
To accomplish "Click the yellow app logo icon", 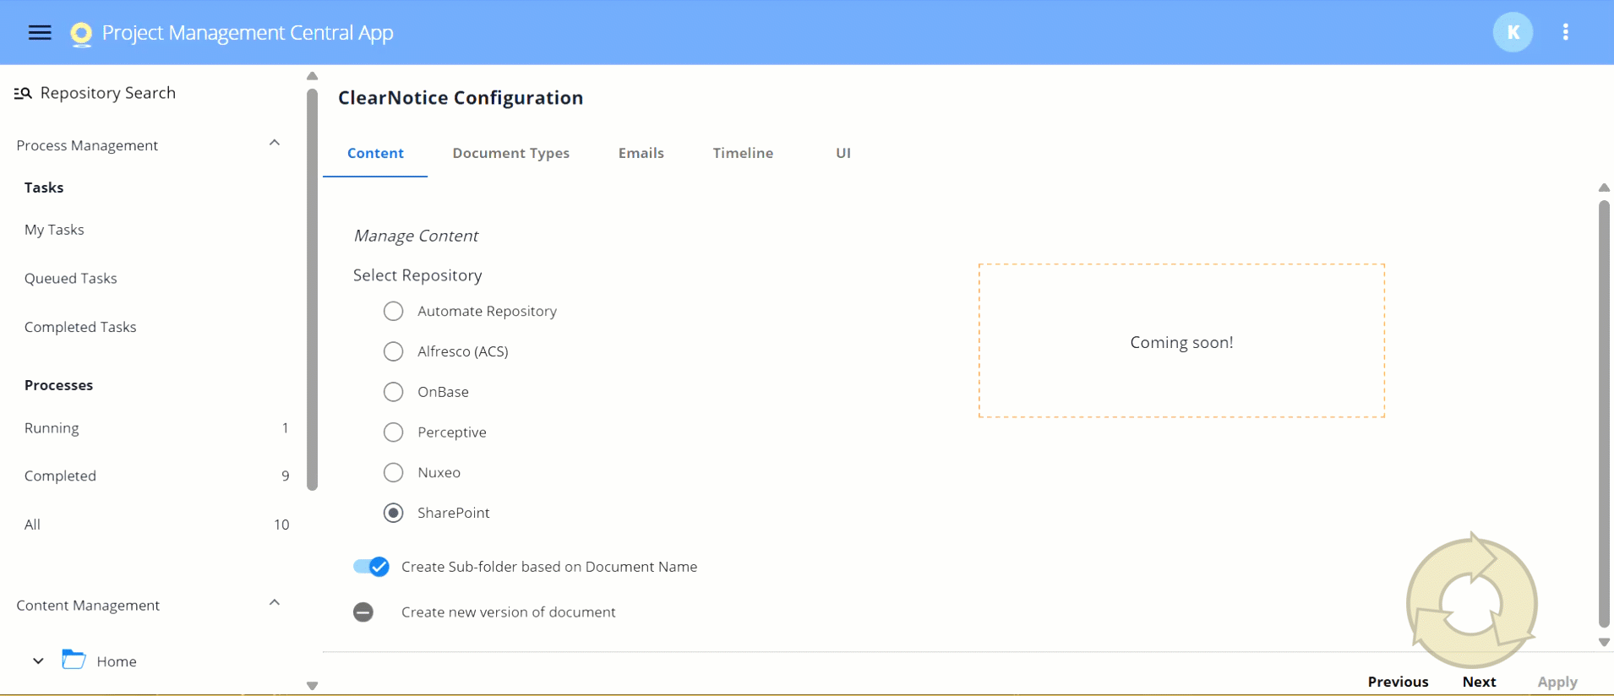I will tap(81, 33).
